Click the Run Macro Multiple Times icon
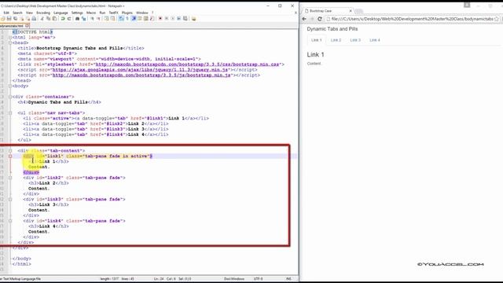This screenshot has height=283, width=503. tap(178, 19)
